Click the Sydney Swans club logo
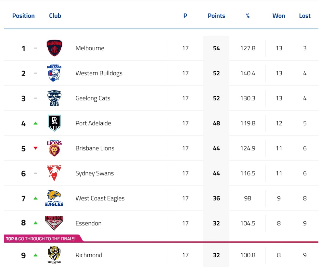The width and height of the screenshot is (321, 267). (54, 173)
